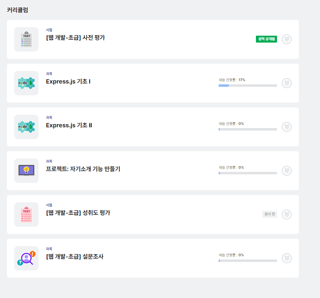Open [웹 개발-초급] 설문조사 title
Viewport: 320px width, 298px height.
coord(75,257)
